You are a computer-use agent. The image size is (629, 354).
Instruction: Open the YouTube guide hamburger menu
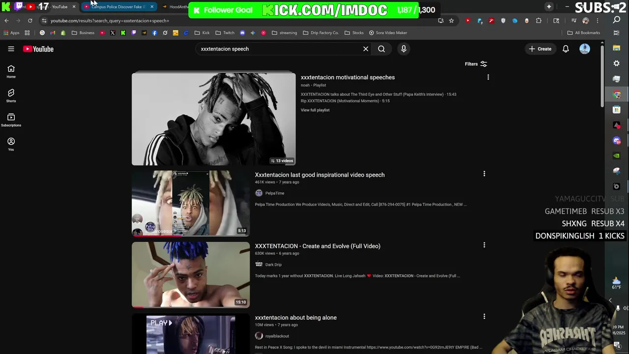(x=11, y=49)
